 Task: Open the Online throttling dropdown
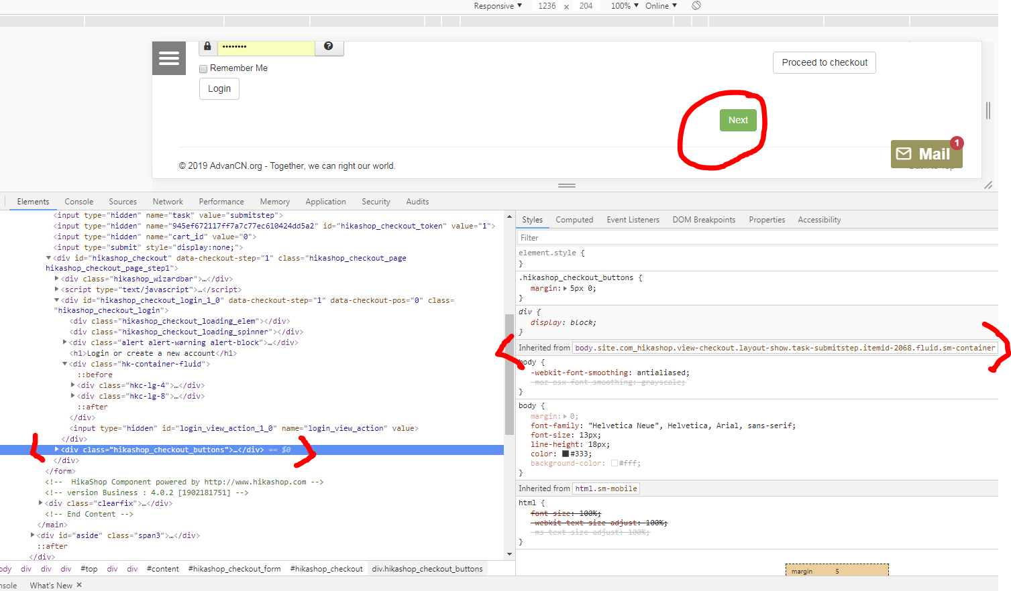pyautogui.click(x=661, y=6)
